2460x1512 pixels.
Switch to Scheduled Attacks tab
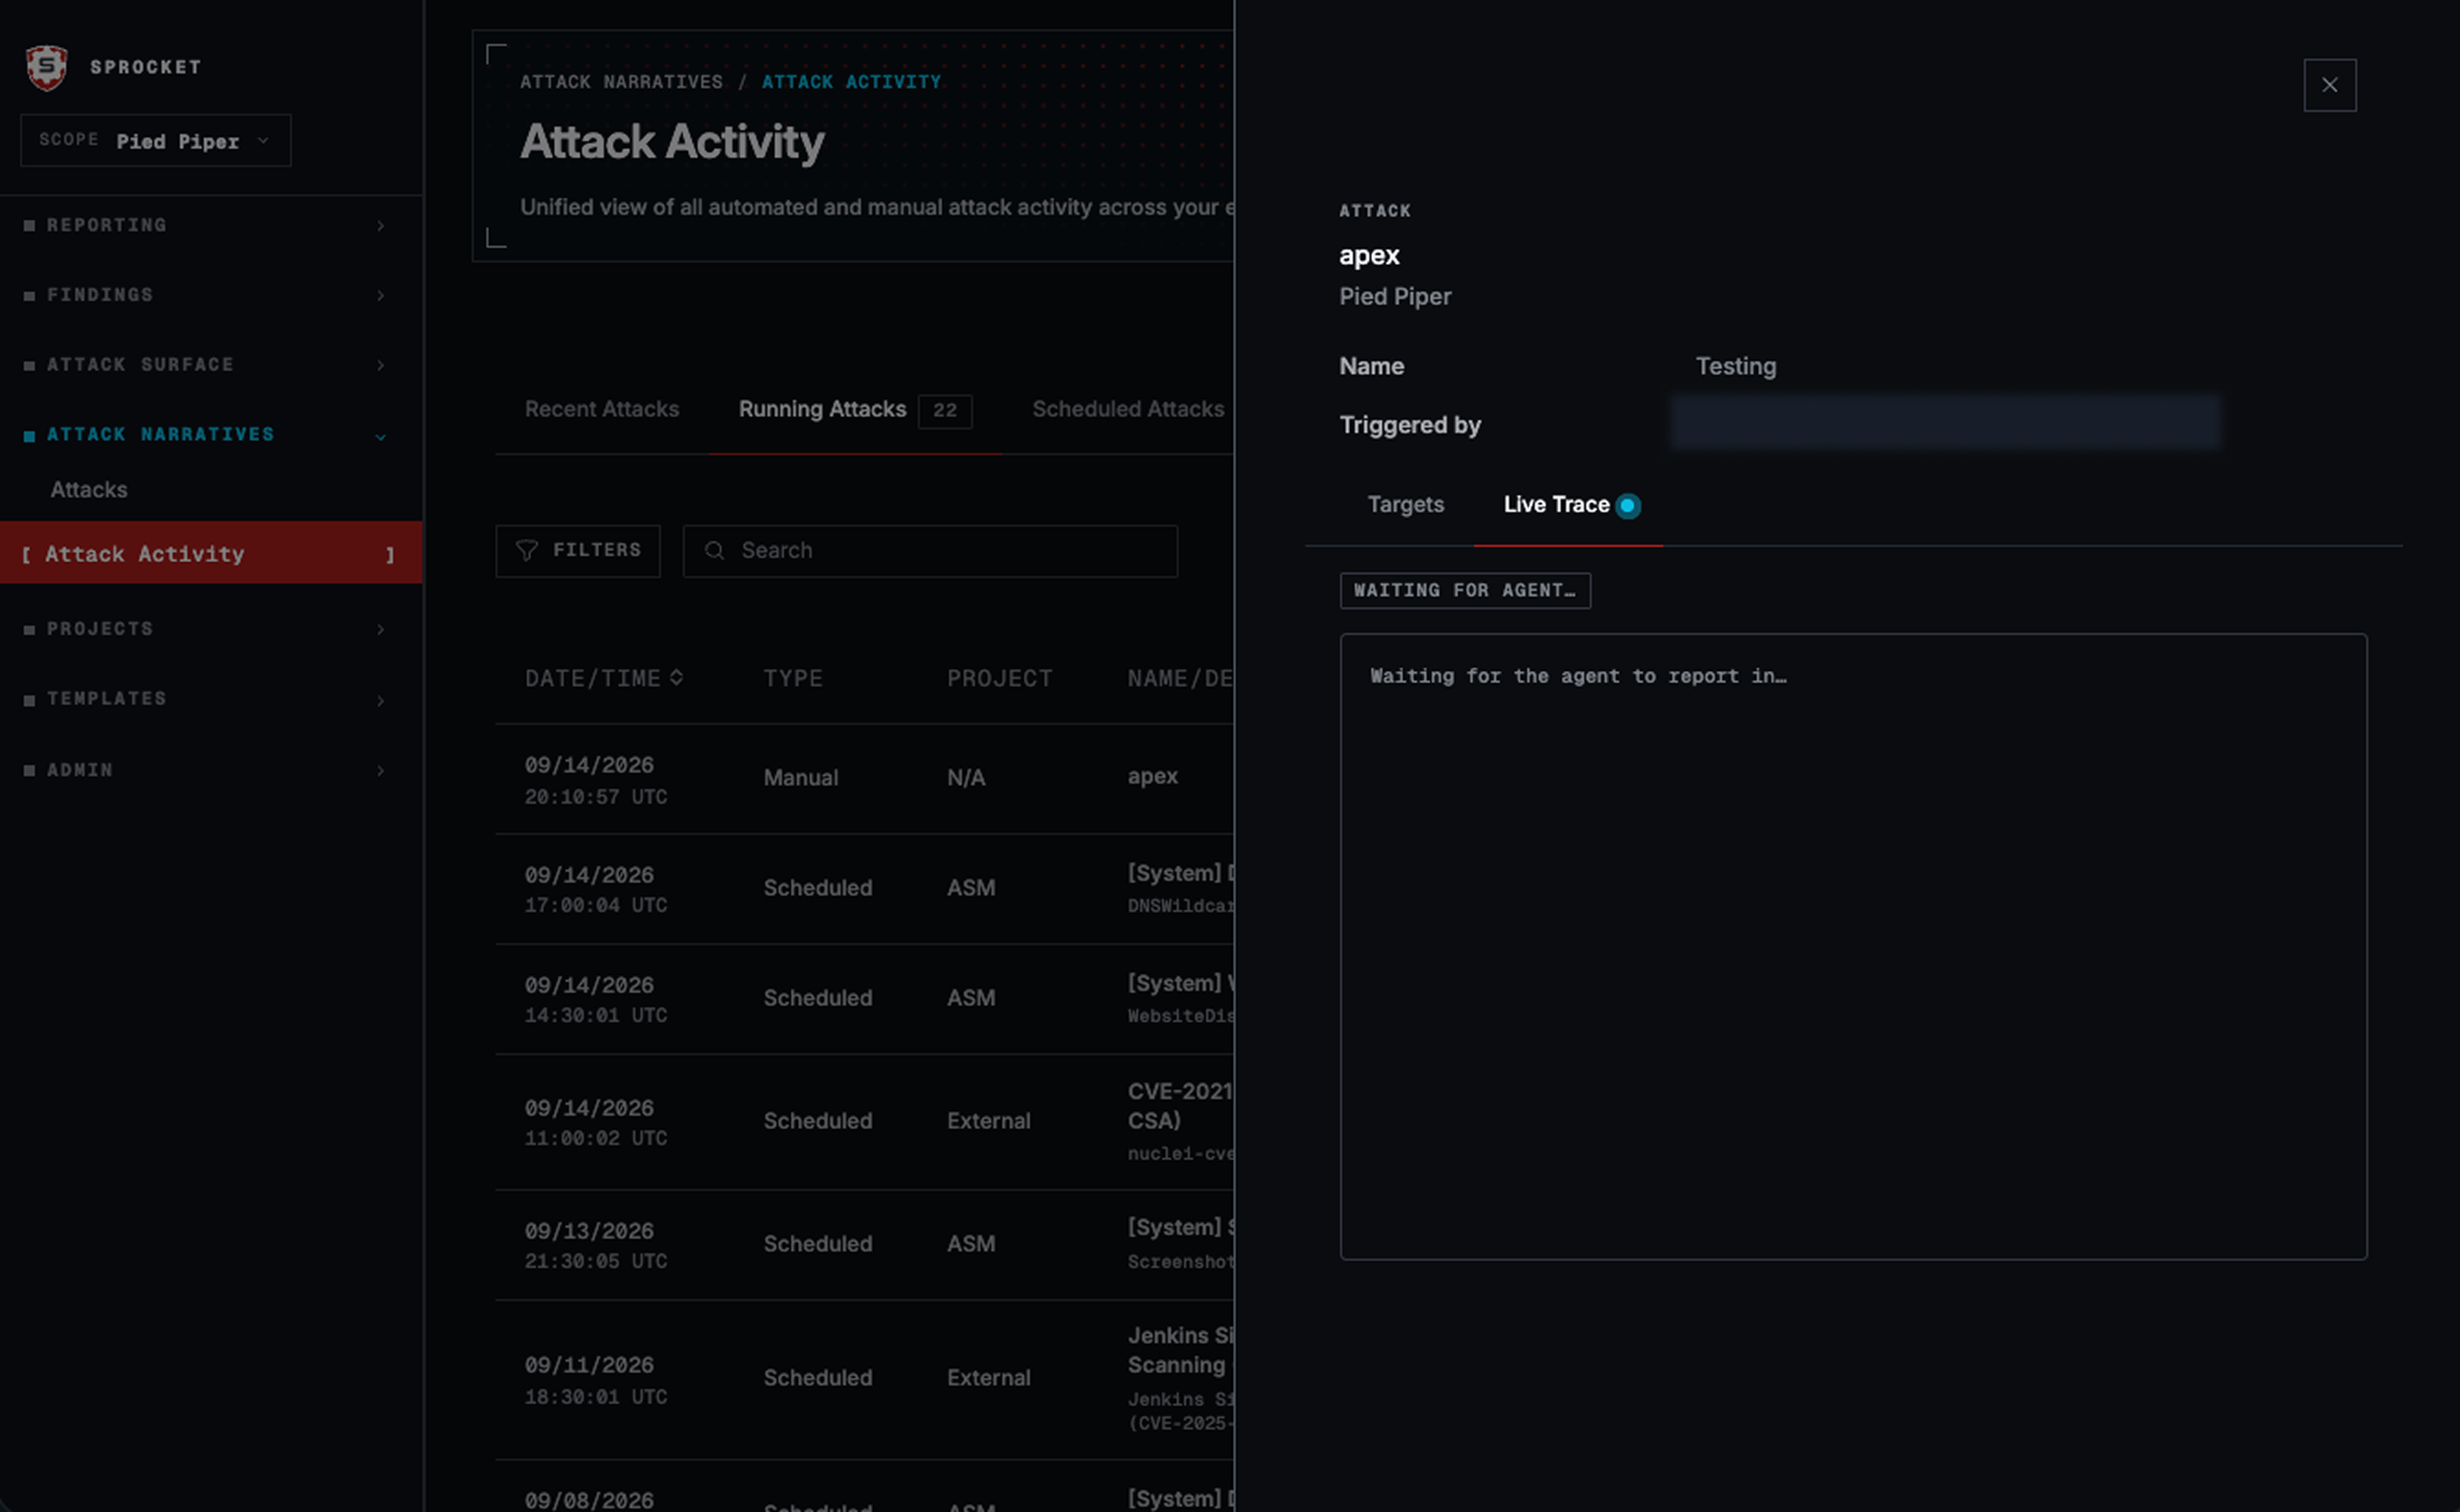(x=1129, y=409)
